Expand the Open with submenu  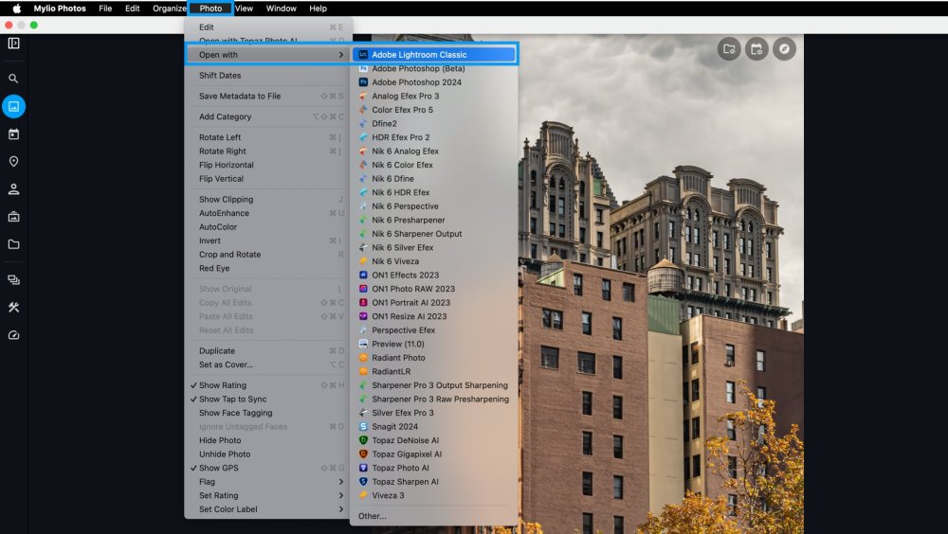(x=267, y=54)
